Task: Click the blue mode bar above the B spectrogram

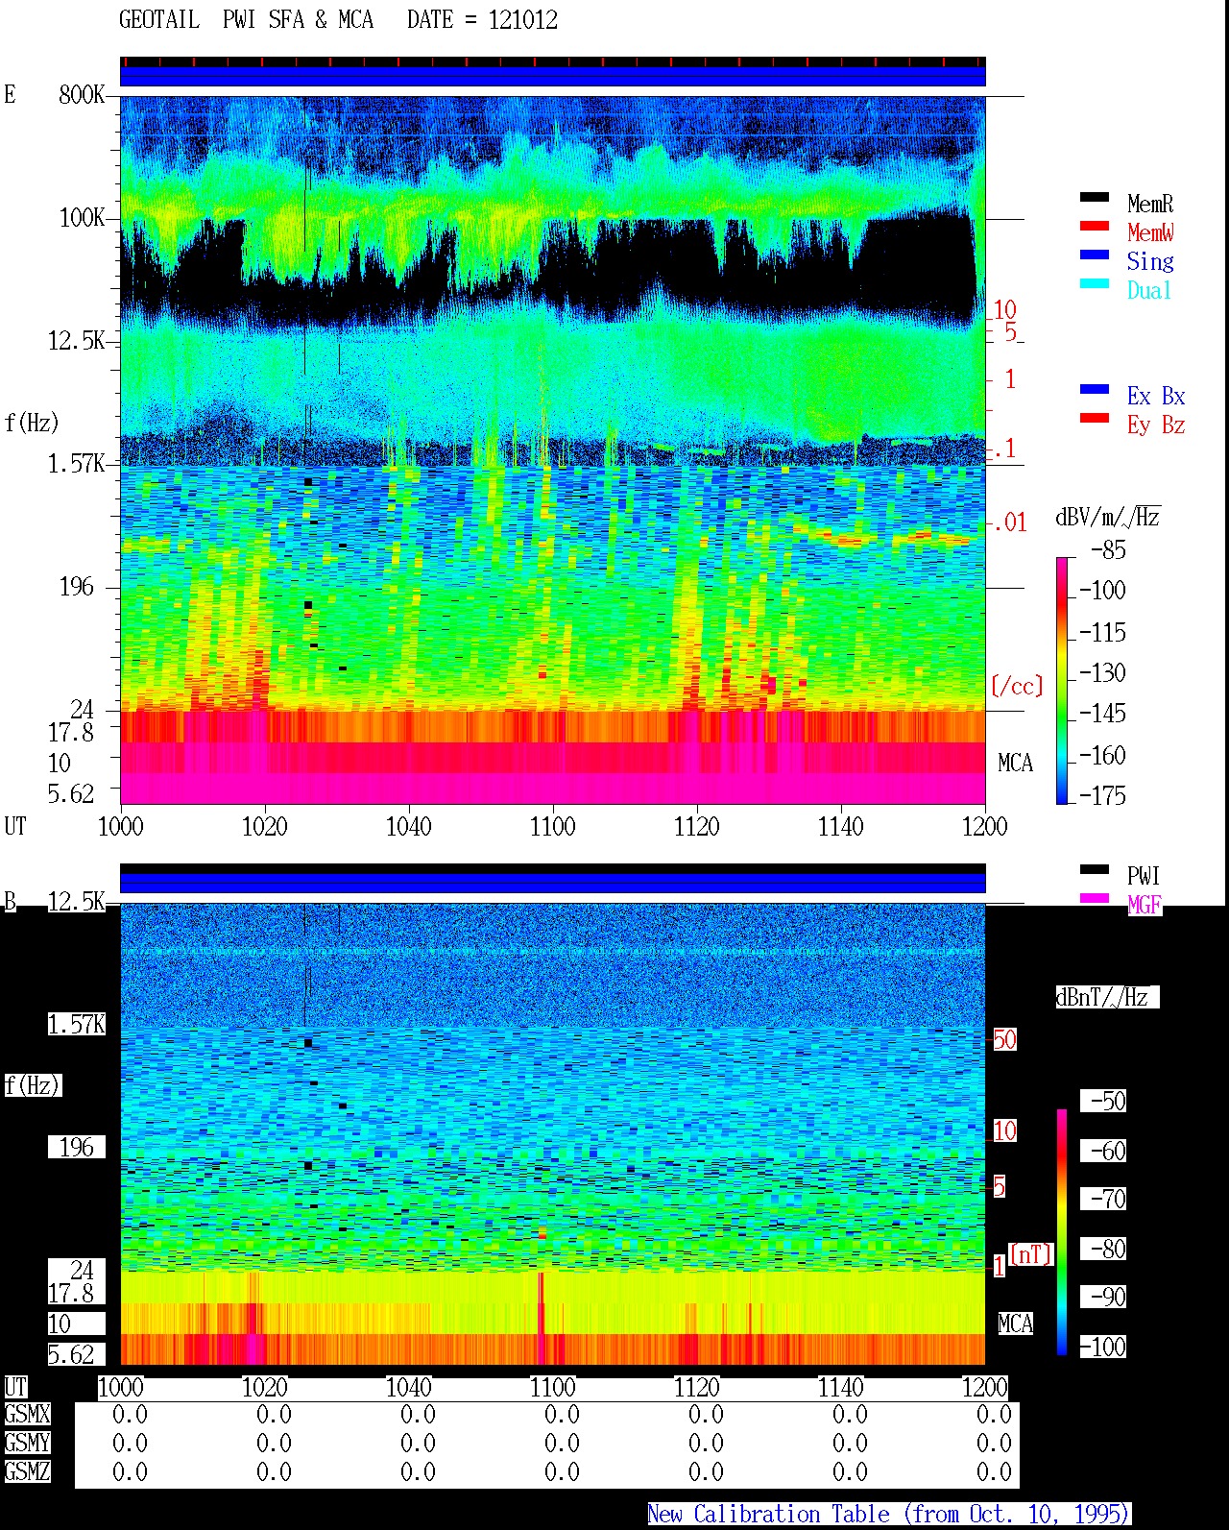Action: tap(552, 883)
